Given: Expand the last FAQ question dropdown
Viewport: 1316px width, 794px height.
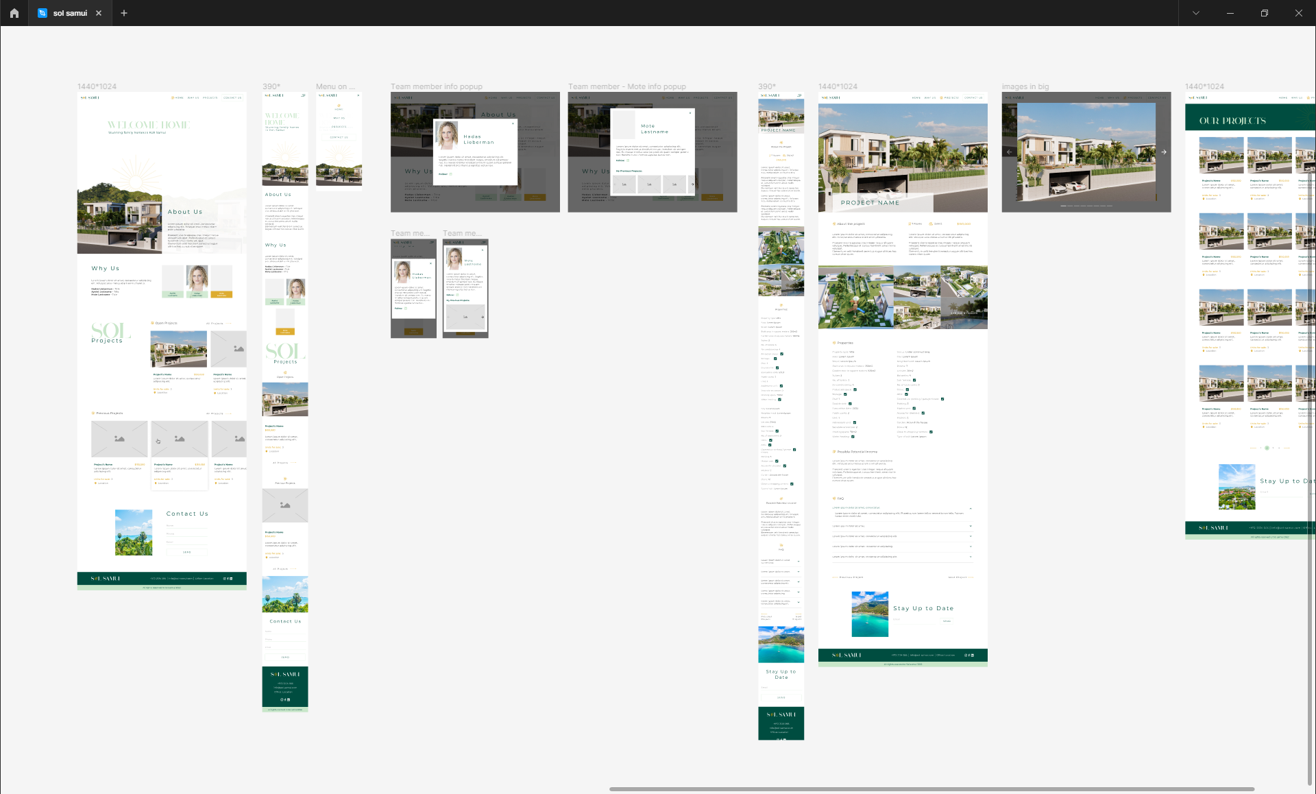Looking at the screenshot, I should 971,557.
